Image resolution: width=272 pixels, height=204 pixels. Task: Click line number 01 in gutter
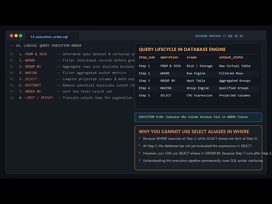pyautogui.click(x=12, y=54)
